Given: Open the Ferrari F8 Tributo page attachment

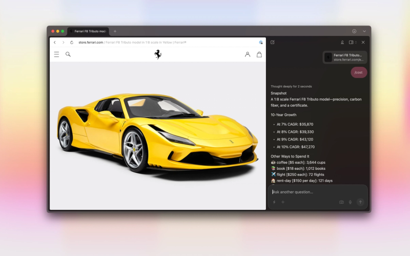Looking at the screenshot, I should pos(344,57).
